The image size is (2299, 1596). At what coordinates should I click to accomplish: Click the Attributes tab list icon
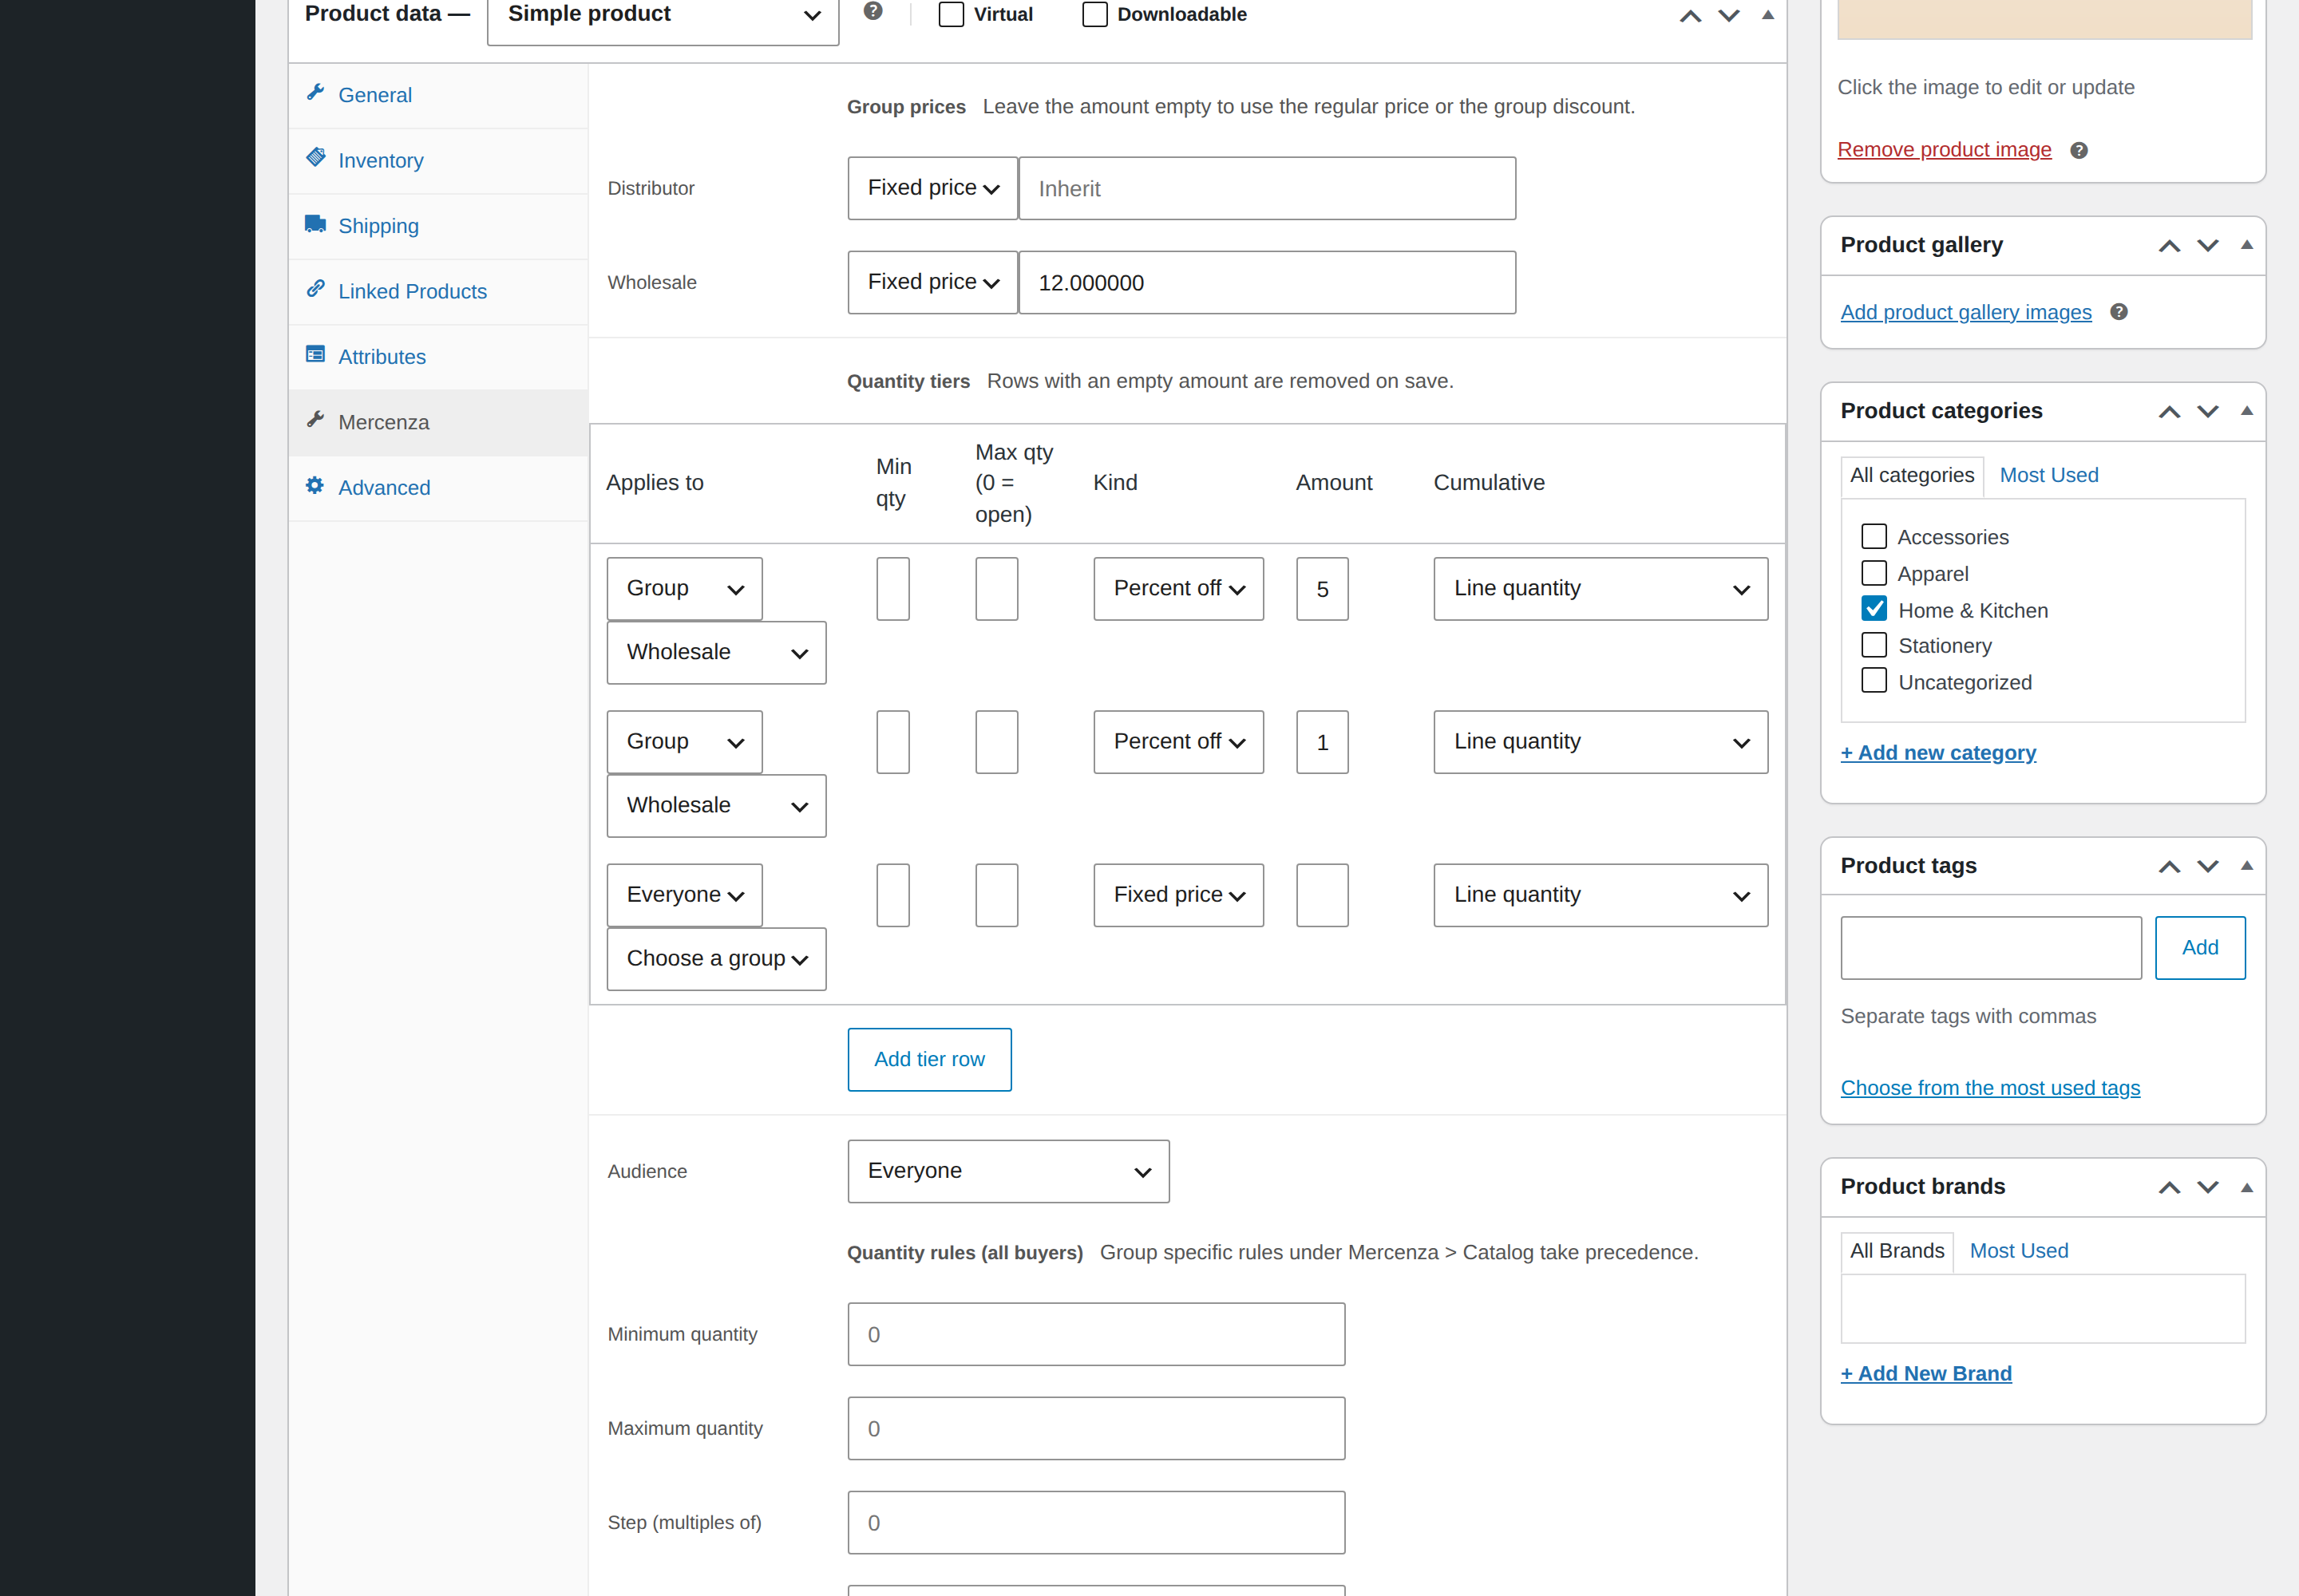coord(315,355)
